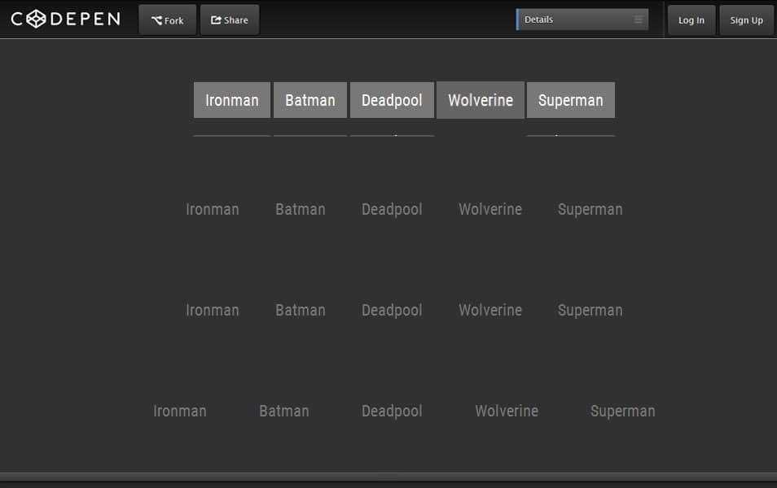Click the hamburger icon in Details box
Image resolution: width=777 pixels, height=488 pixels.
point(639,20)
